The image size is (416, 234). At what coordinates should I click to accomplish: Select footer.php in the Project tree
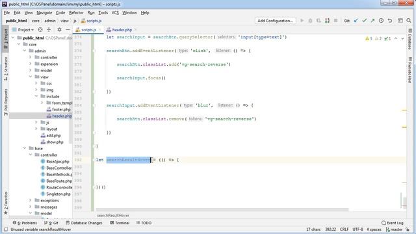[61, 109]
